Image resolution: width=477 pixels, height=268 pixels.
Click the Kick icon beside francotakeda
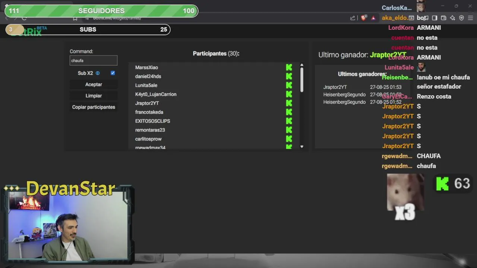[x=289, y=112]
